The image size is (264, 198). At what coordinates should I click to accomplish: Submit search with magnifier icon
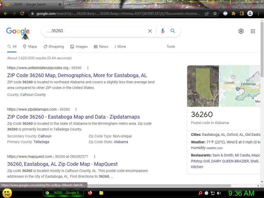pyautogui.click(x=173, y=31)
